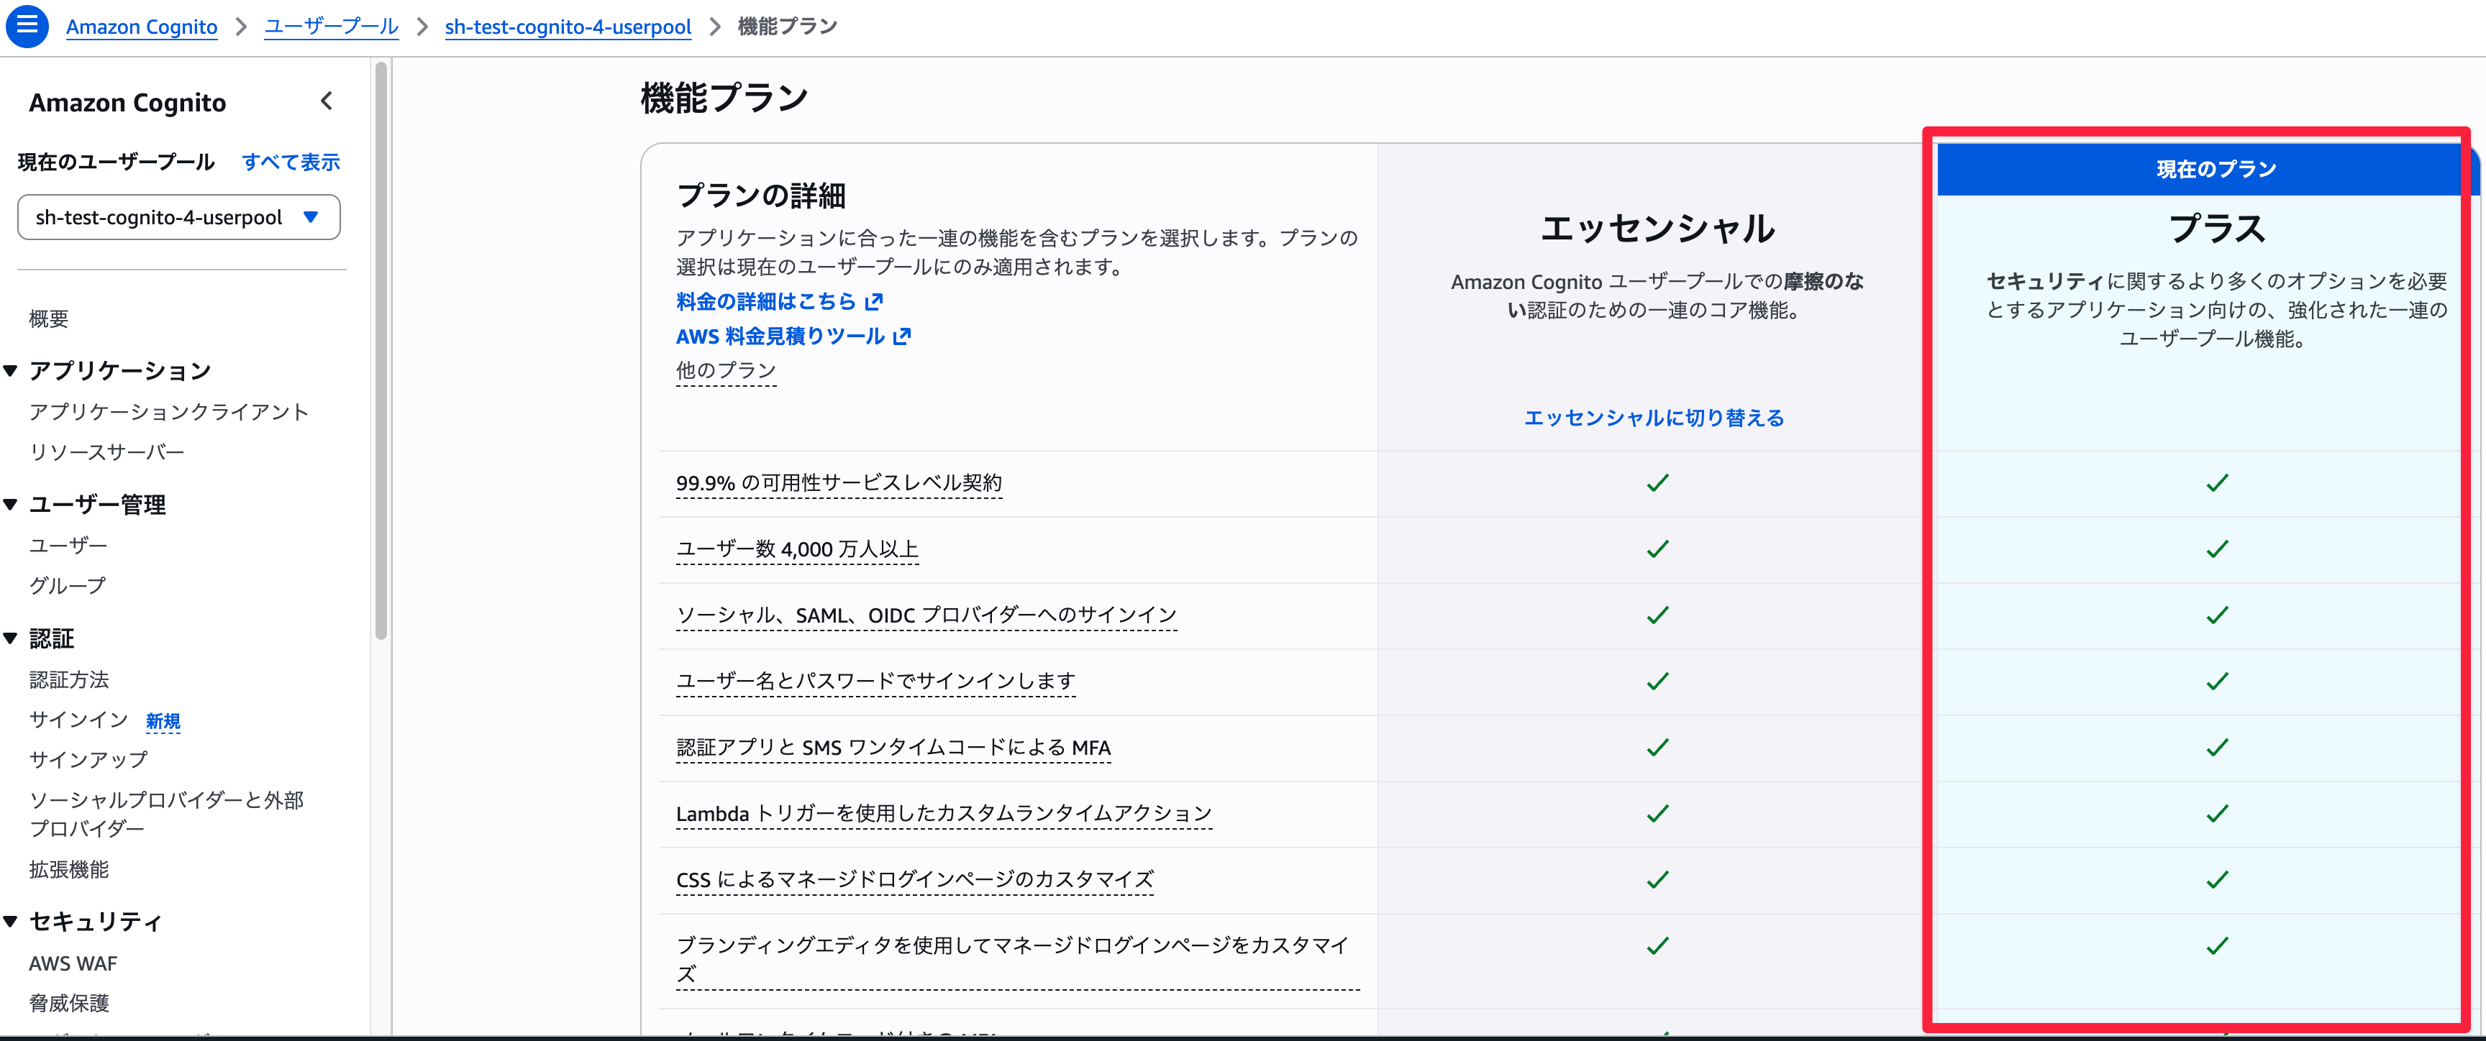Image resolution: width=2486 pixels, height=1041 pixels.
Task: Click すべて表示 link
Action: 291,162
